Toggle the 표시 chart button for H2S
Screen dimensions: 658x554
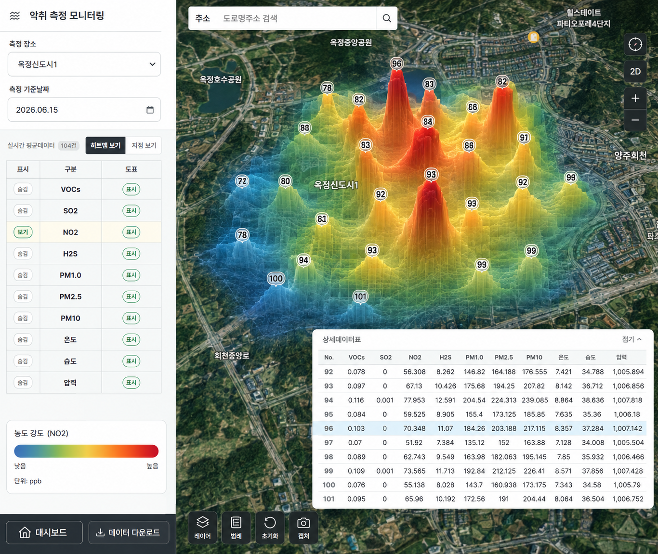pyautogui.click(x=131, y=254)
